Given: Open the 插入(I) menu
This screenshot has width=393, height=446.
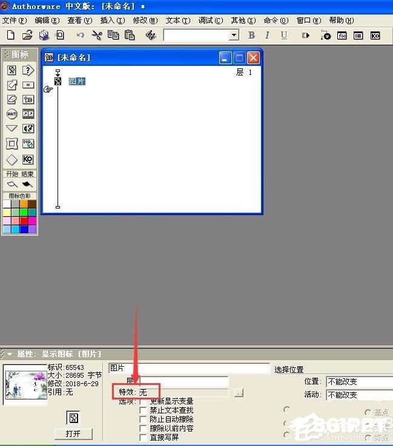Looking at the screenshot, I should tap(113, 21).
